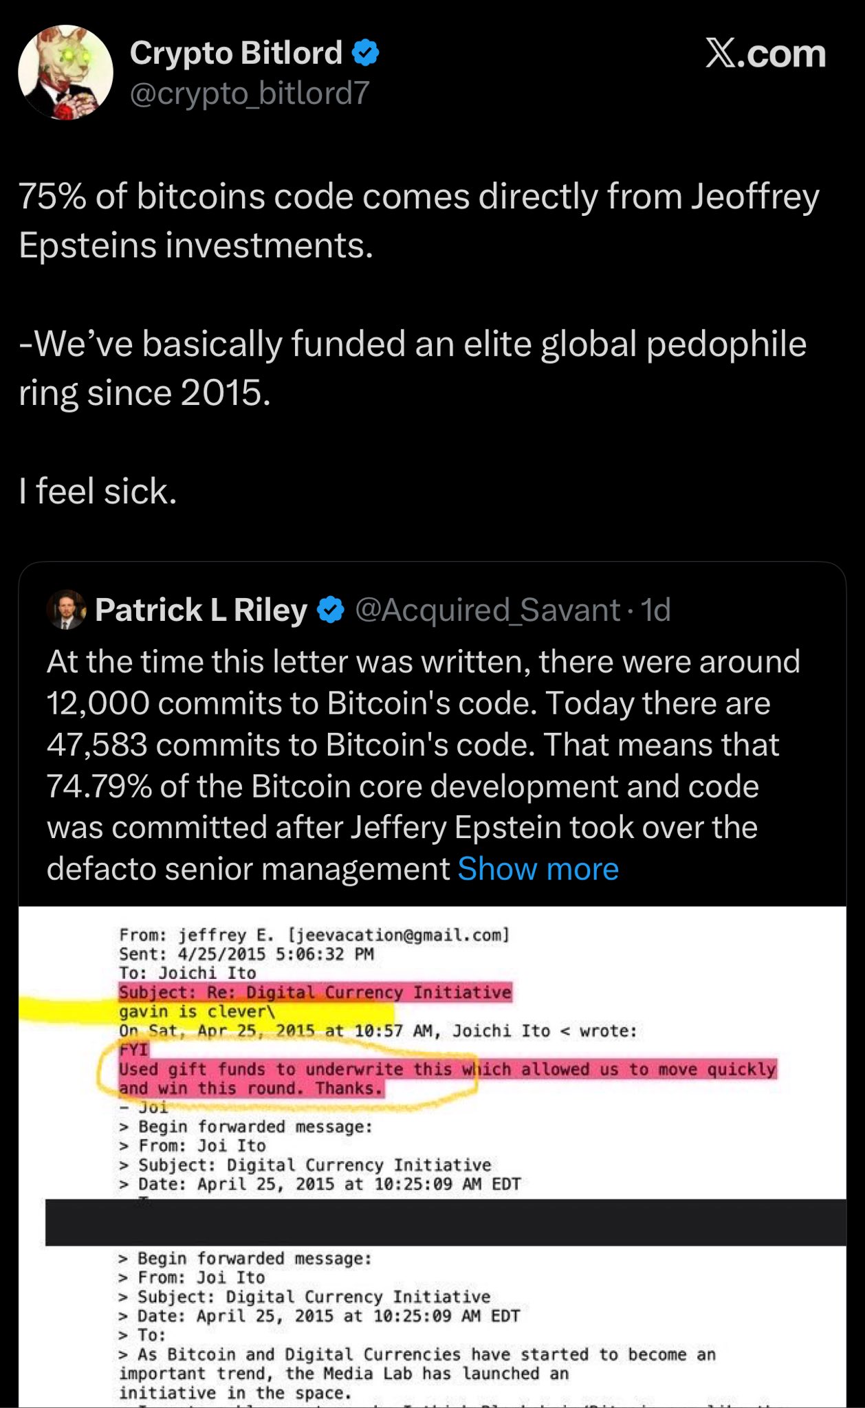Click the X.com logo
The height and width of the screenshot is (1408, 865).
pos(765,54)
